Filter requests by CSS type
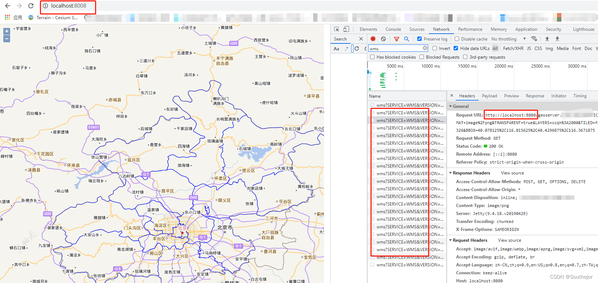Image resolution: width=598 pixels, height=283 pixels. click(538, 48)
